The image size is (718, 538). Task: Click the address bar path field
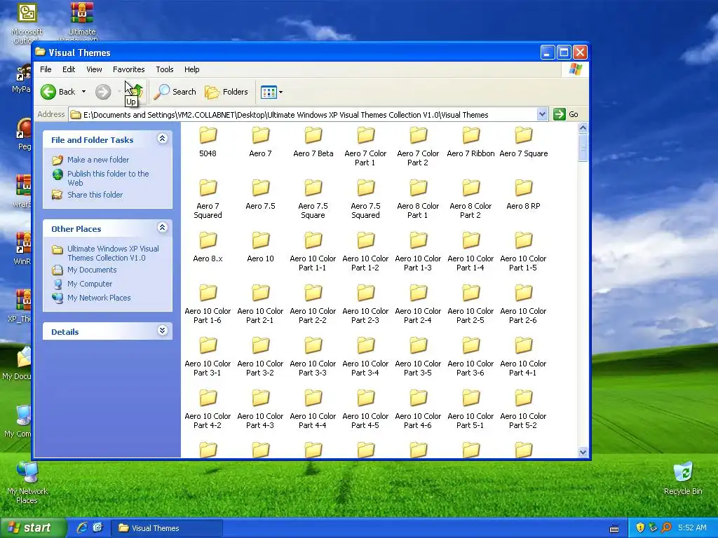[x=302, y=115]
